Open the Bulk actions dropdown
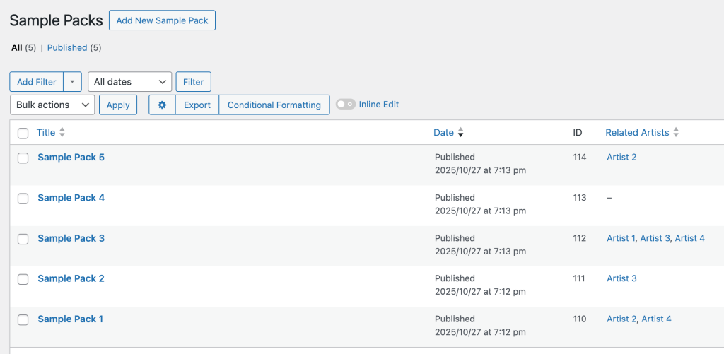This screenshot has height=354, width=724. click(x=52, y=105)
